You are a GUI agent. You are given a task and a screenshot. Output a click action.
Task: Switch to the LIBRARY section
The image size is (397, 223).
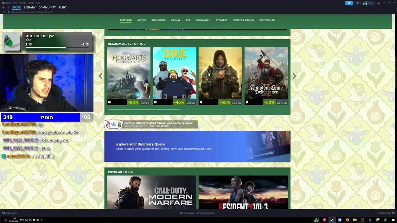click(x=30, y=7)
